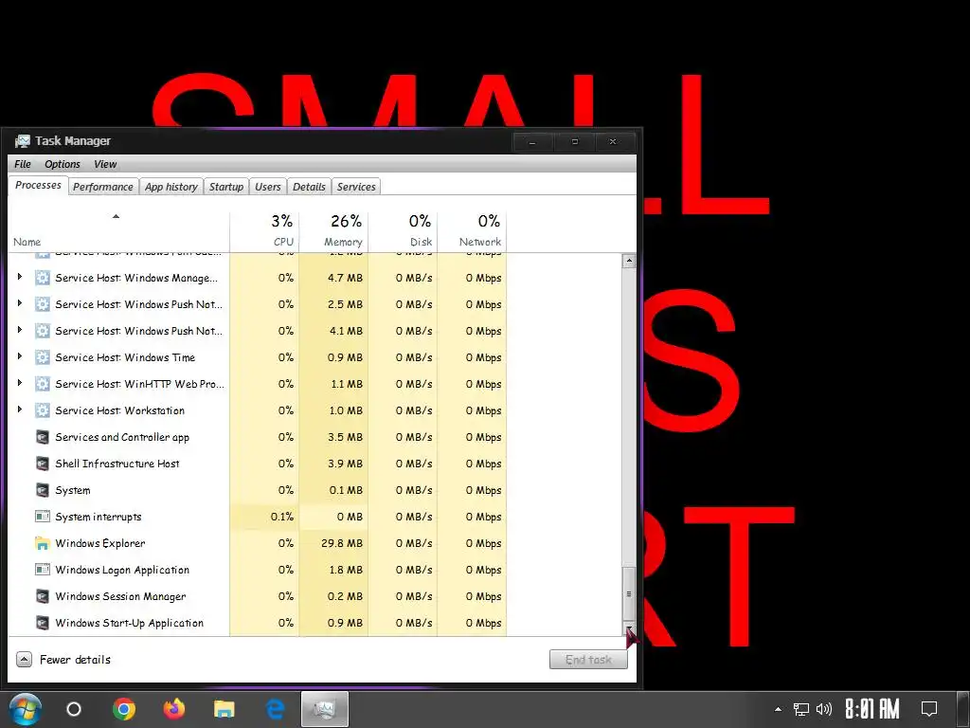The width and height of the screenshot is (970, 728).
Task: Click the gear icon of Service Host: Workstation
Action: click(x=42, y=410)
